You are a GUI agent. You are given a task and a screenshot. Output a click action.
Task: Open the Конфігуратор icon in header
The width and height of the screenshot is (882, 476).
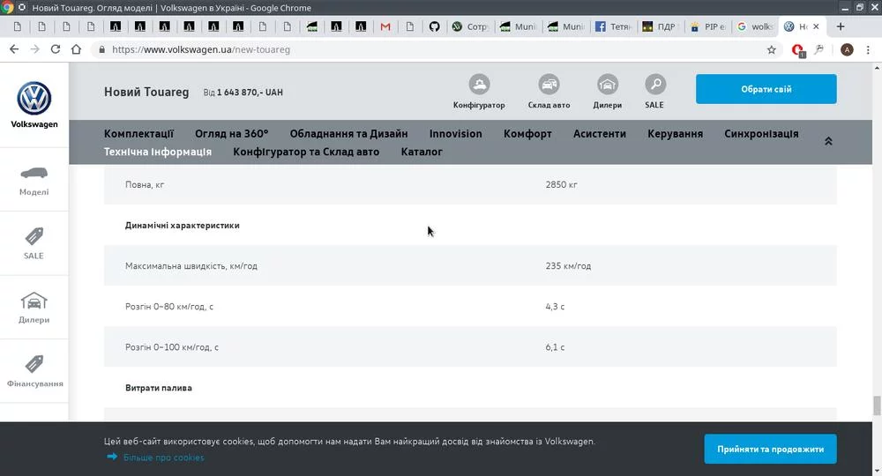[x=479, y=85]
